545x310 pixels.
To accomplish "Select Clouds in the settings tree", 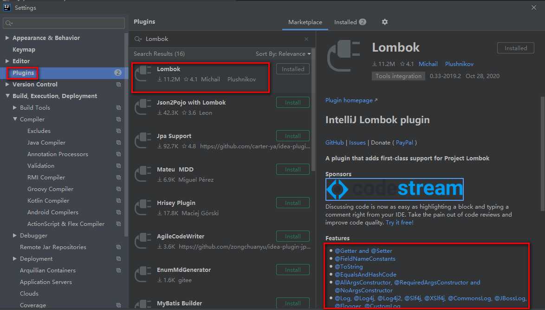I will coord(29,294).
